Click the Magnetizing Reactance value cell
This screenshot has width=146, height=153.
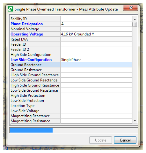(x=96, y=116)
